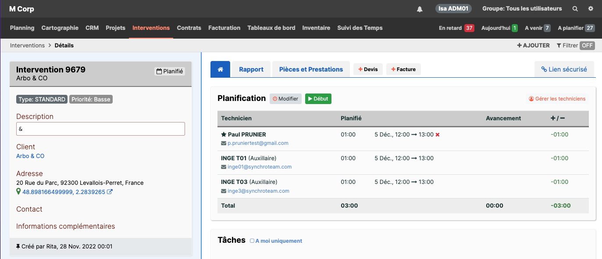Image resolution: width=602 pixels, height=259 pixels.
Task: Open Groupe: Tous les utilisateurs selector
Action: [522, 9]
